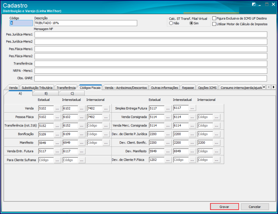Click Bonificação Interestadual field containing 6109
The height and width of the screenshot is (214, 278).
click(70, 134)
